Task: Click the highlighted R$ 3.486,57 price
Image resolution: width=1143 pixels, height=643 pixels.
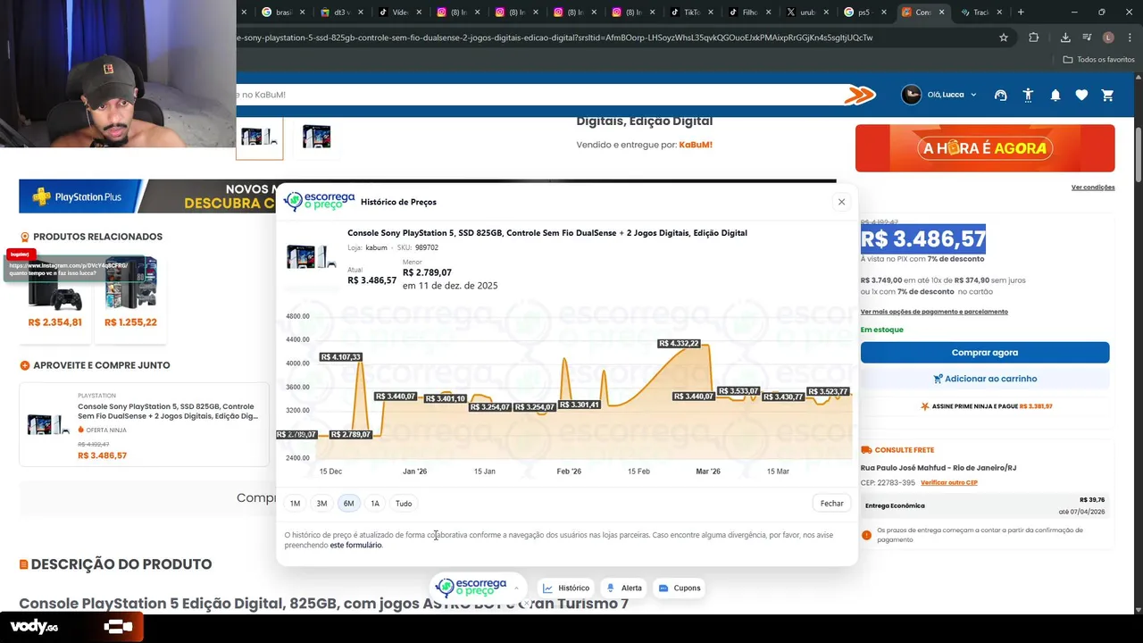Action: [x=923, y=239]
